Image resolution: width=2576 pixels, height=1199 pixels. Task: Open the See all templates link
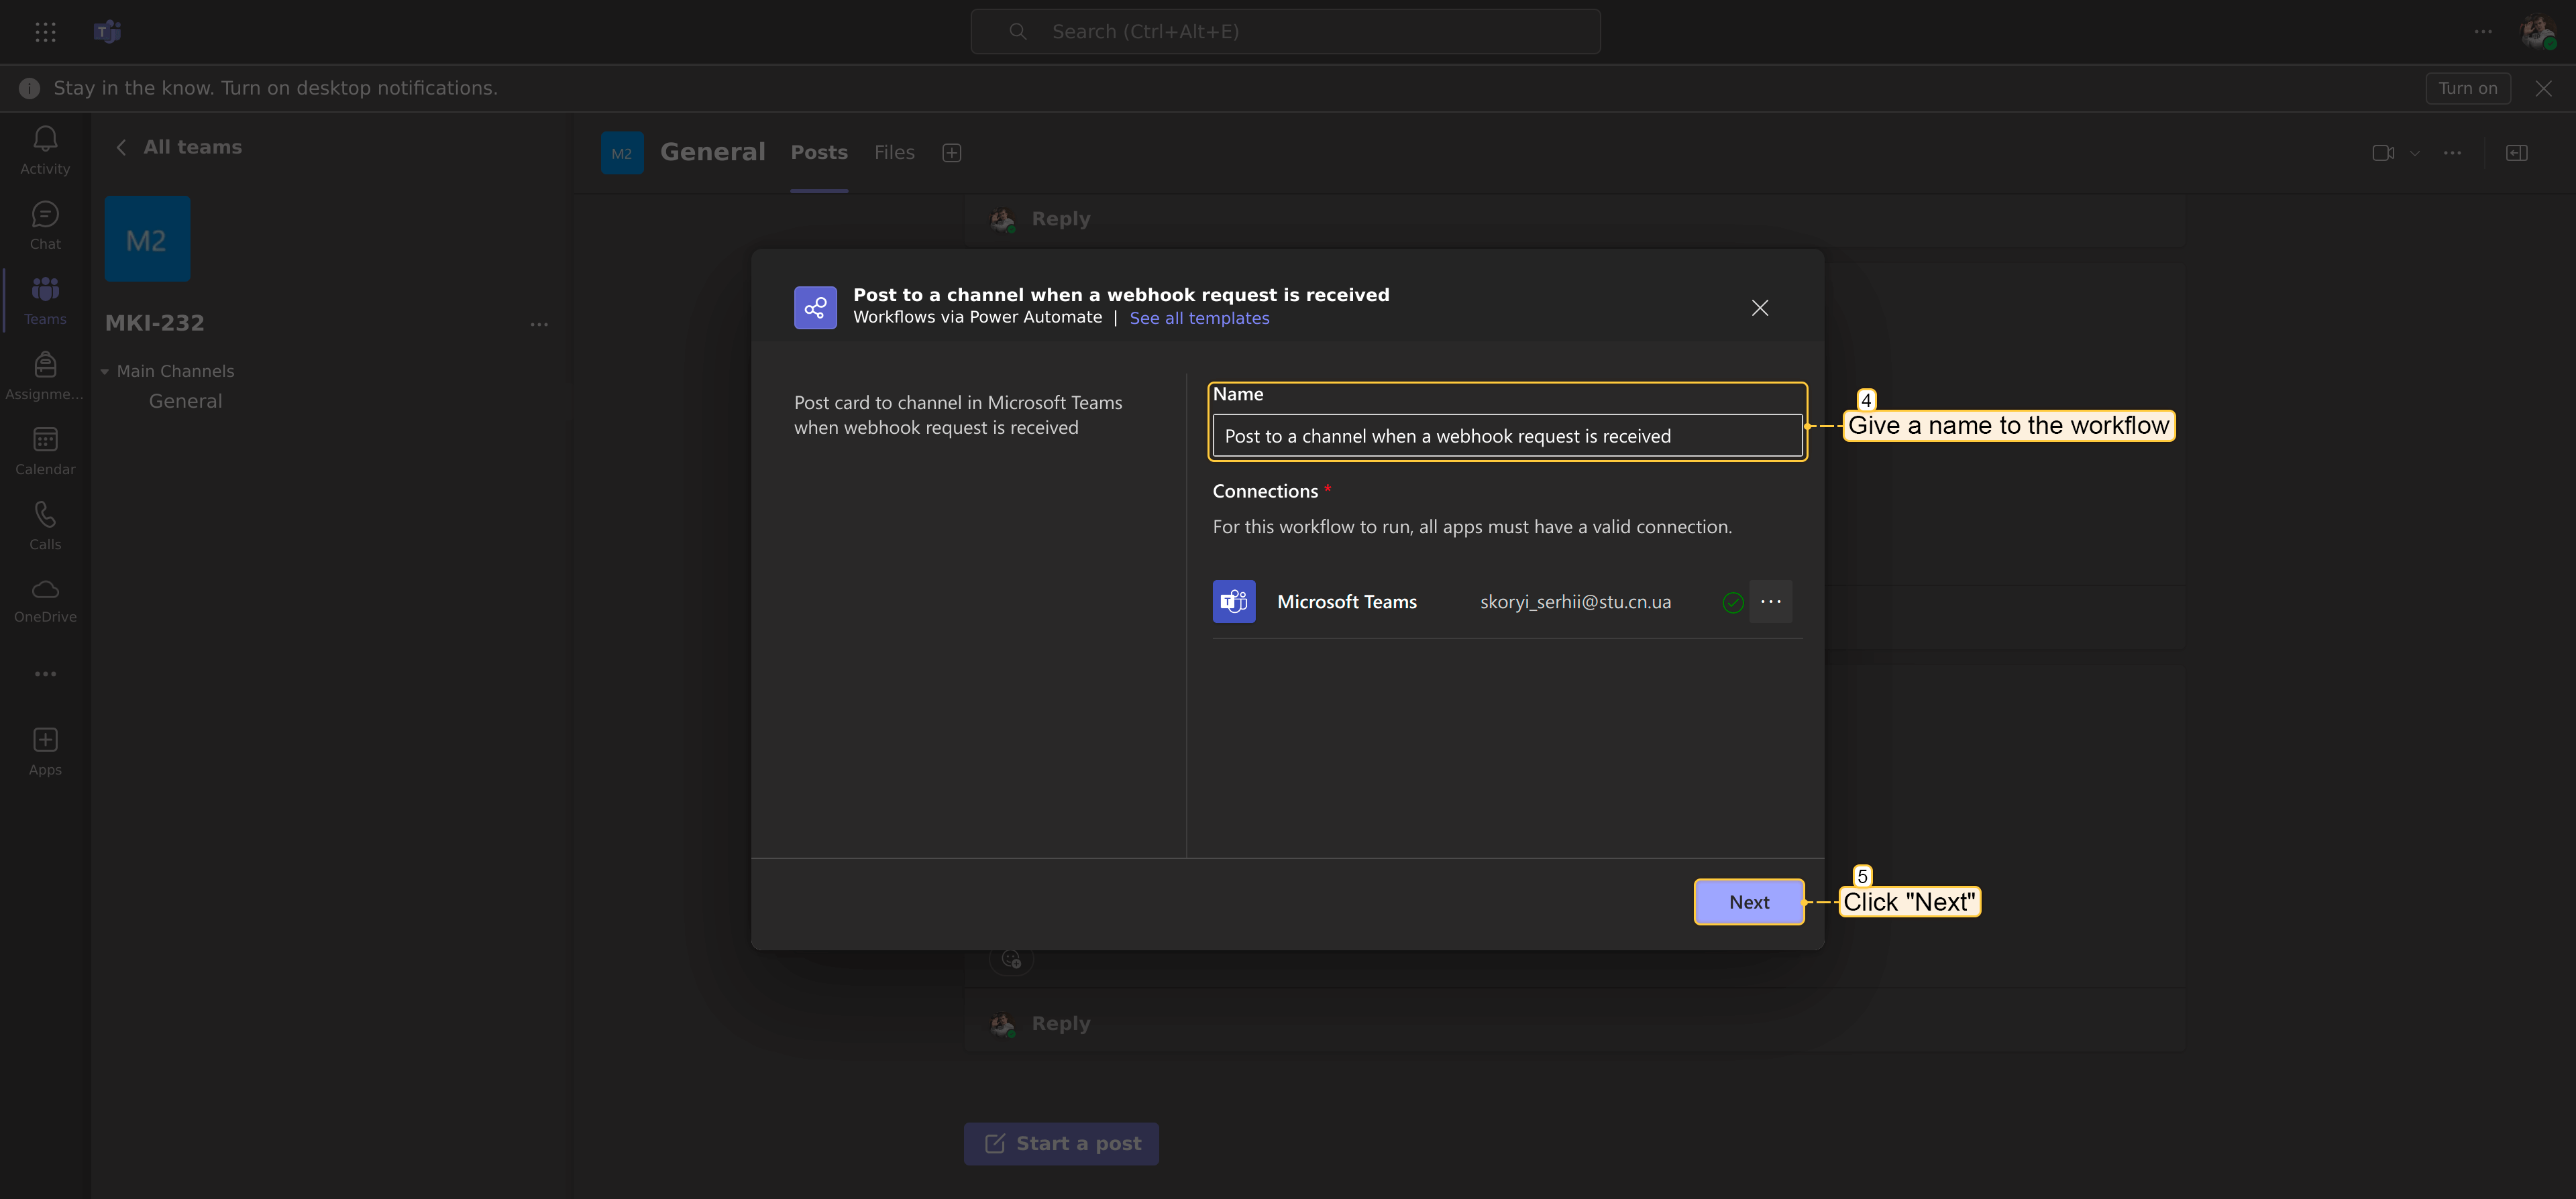pyautogui.click(x=1199, y=318)
